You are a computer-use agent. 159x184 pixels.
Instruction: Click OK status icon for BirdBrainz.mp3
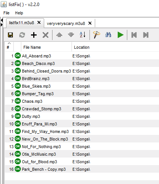tap(18, 78)
